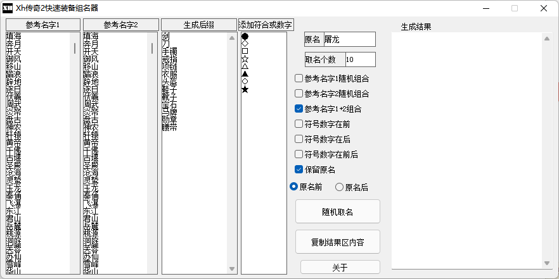Click down arrow of 生成结果 scrollbar
This screenshot has height=279, width=559.
click(547, 263)
